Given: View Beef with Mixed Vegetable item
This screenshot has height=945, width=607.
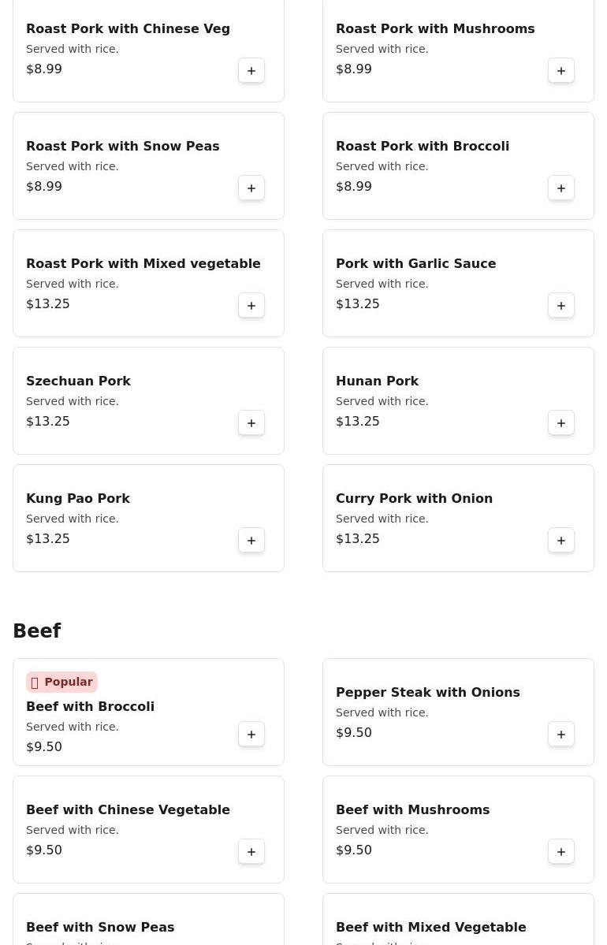Looking at the screenshot, I should (430, 928).
